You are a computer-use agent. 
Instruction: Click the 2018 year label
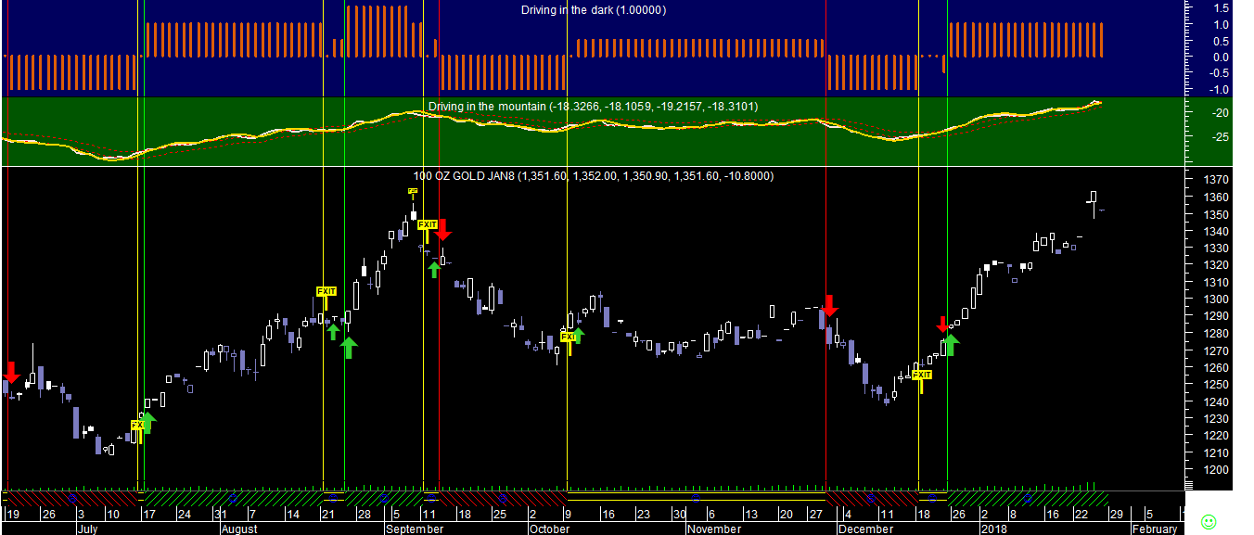(x=993, y=529)
